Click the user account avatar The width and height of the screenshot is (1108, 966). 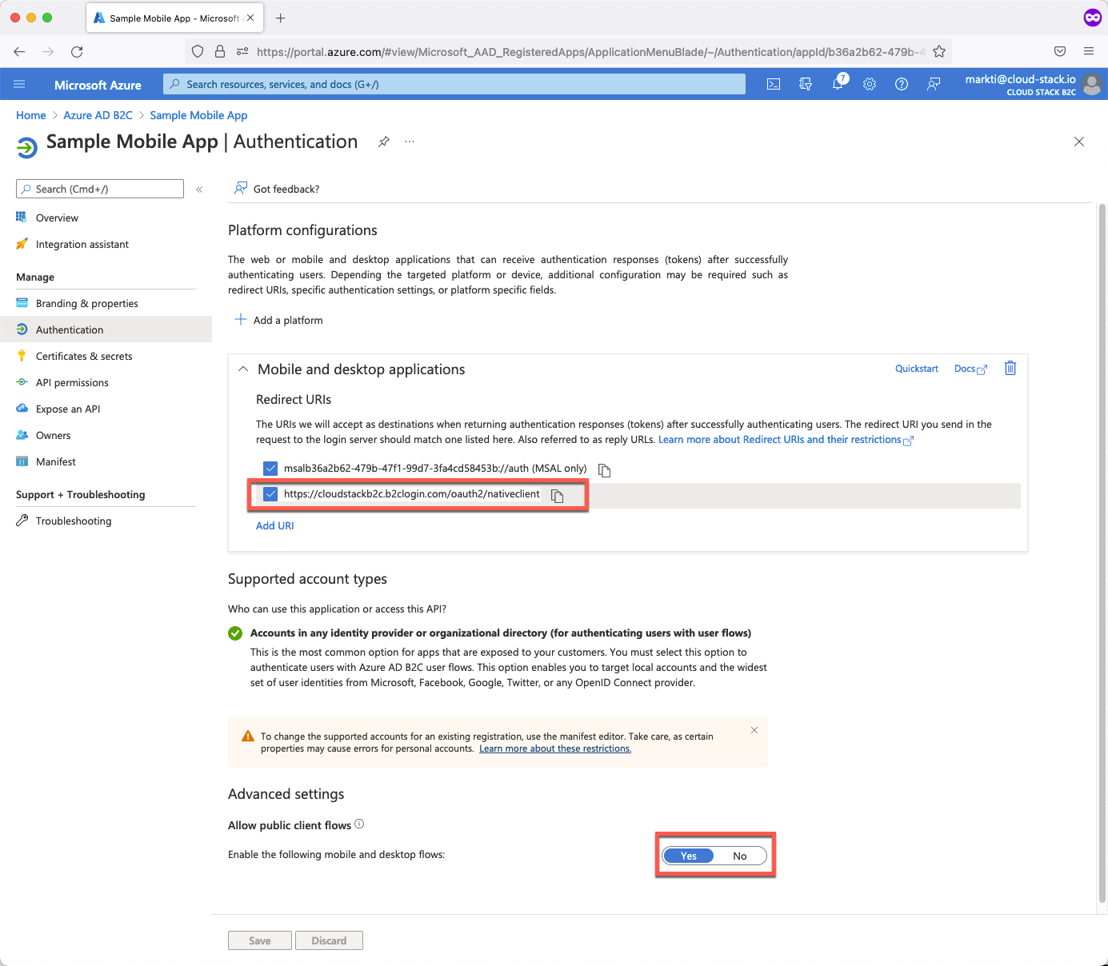(x=1091, y=84)
